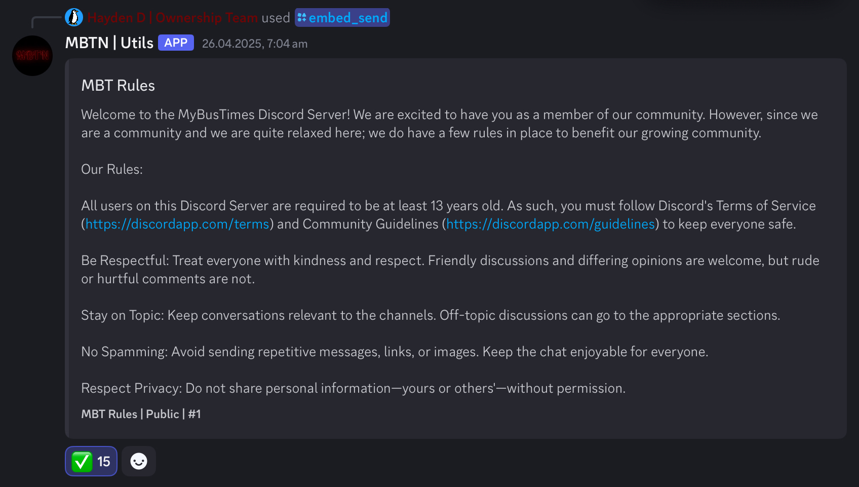Click the 'MBT Rules | Public | #1' footer
This screenshot has height=487, width=859.
(x=141, y=414)
